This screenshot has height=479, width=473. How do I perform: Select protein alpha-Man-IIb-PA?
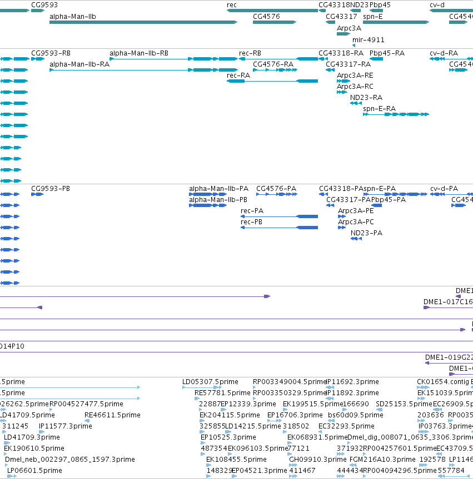click(x=208, y=194)
